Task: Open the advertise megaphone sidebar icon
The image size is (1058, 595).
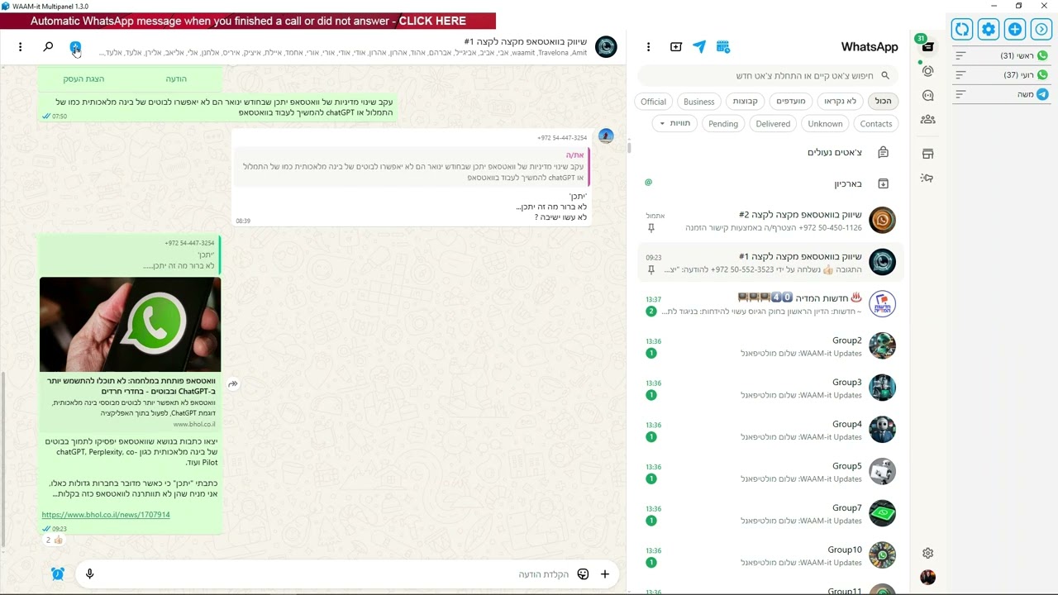Action: tap(927, 178)
